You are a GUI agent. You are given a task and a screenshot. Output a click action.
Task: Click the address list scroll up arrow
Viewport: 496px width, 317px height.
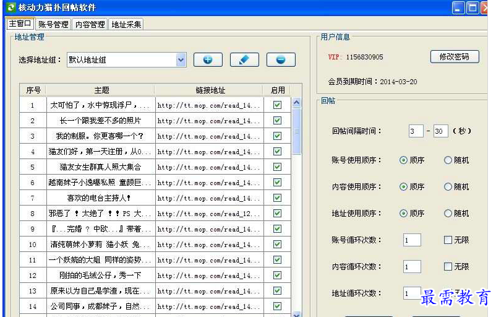pyautogui.click(x=296, y=103)
